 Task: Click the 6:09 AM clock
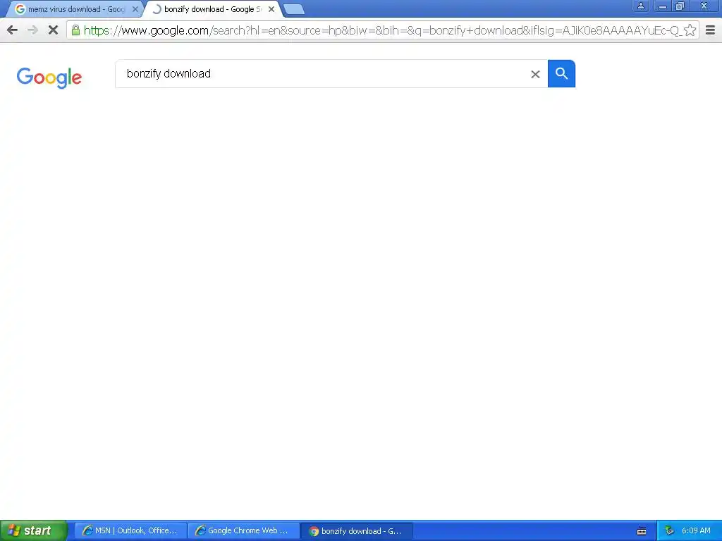click(696, 531)
